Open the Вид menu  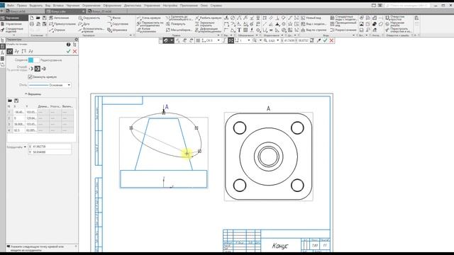point(48,6)
